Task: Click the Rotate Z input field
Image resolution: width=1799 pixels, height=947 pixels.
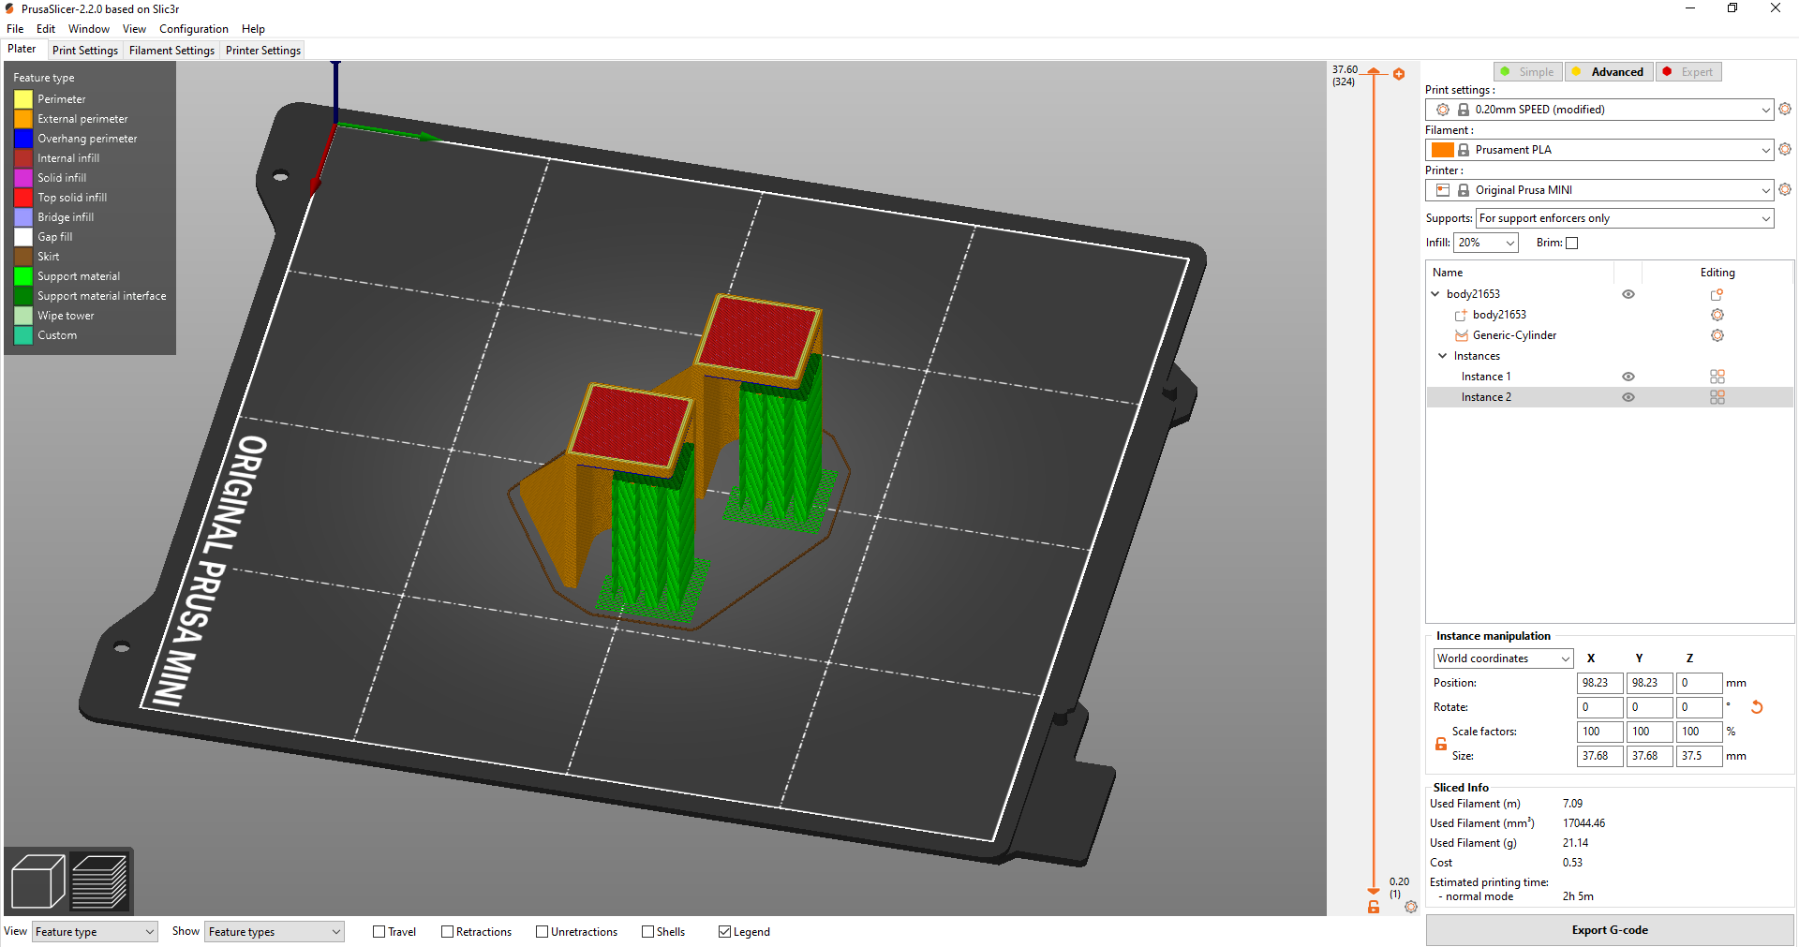Action: coord(1700,707)
